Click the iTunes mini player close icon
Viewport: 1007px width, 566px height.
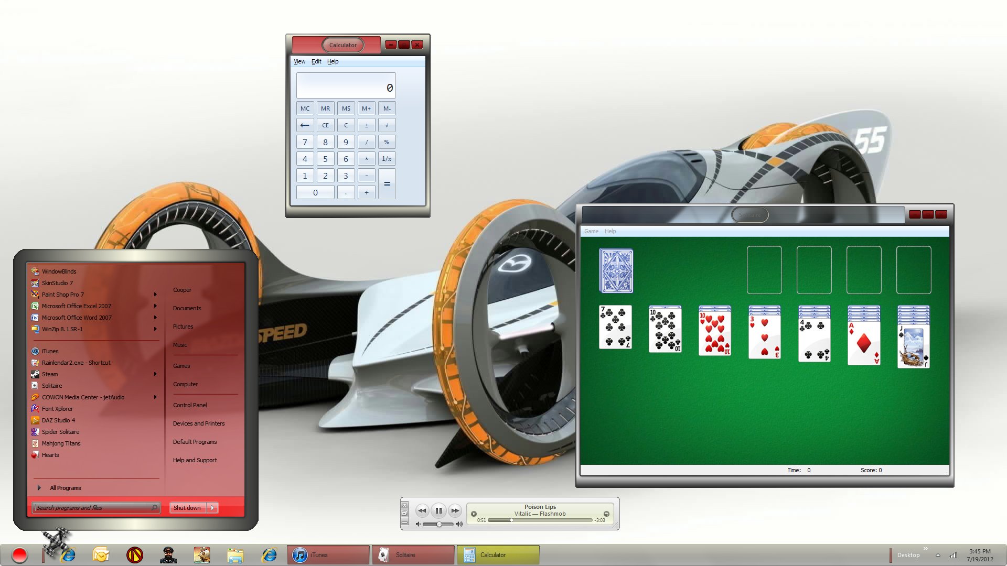(x=404, y=505)
